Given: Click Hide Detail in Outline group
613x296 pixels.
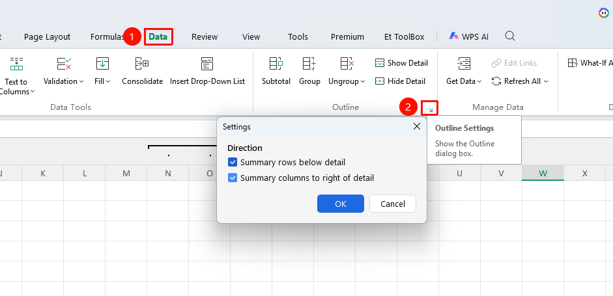Looking at the screenshot, I should coord(401,81).
